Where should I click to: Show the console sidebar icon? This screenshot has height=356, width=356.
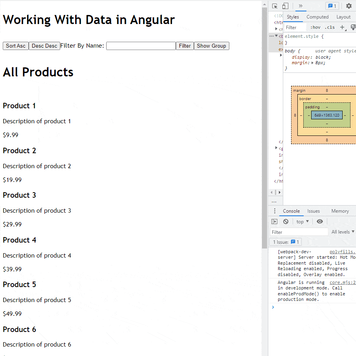click(274, 221)
